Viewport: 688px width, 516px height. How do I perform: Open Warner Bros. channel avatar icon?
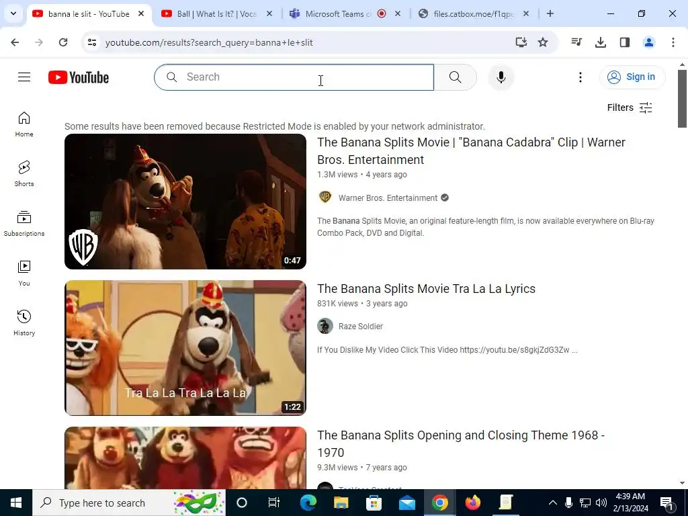click(325, 198)
